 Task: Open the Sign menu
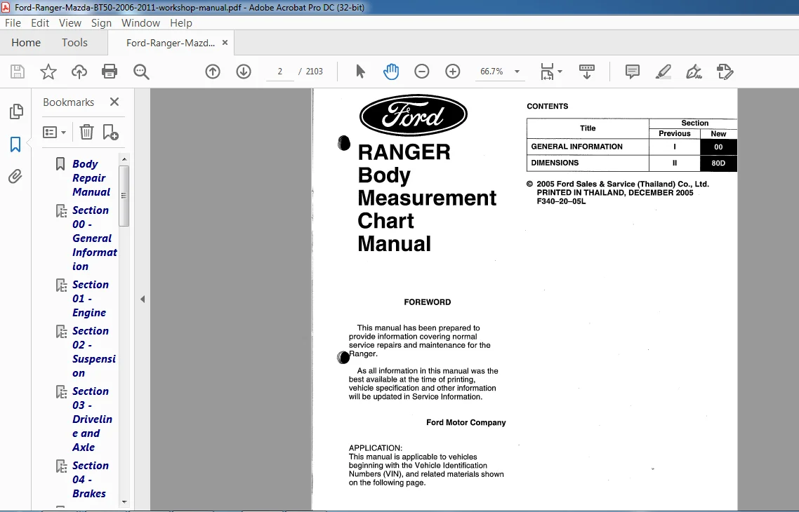(x=101, y=23)
